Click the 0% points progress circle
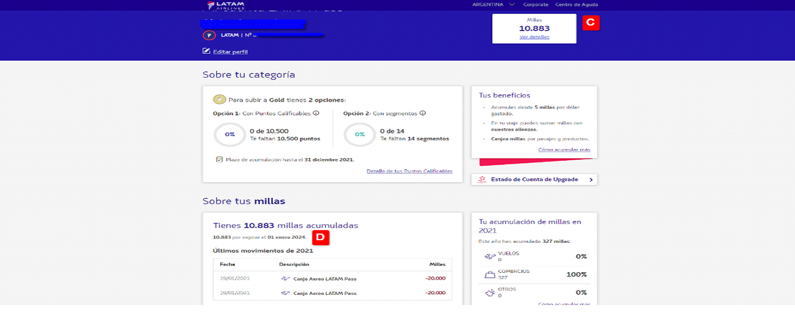Viewport: 795px width, 312px height. click(230, 135)
